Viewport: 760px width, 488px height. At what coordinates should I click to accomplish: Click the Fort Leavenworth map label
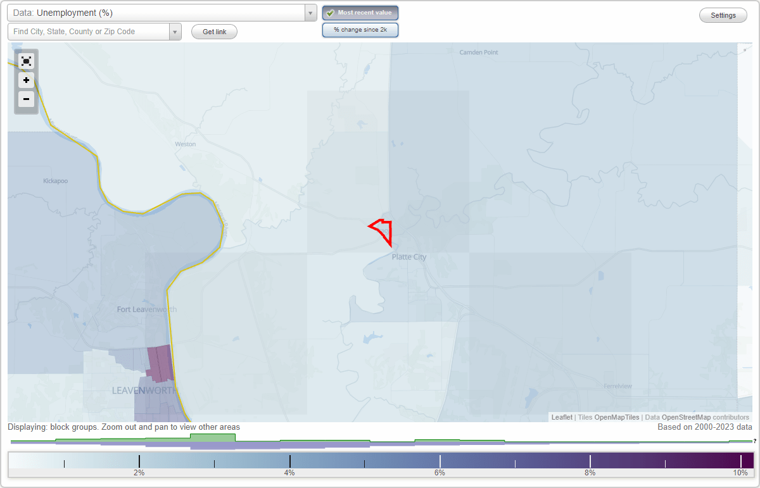click(x=147, y=310)
